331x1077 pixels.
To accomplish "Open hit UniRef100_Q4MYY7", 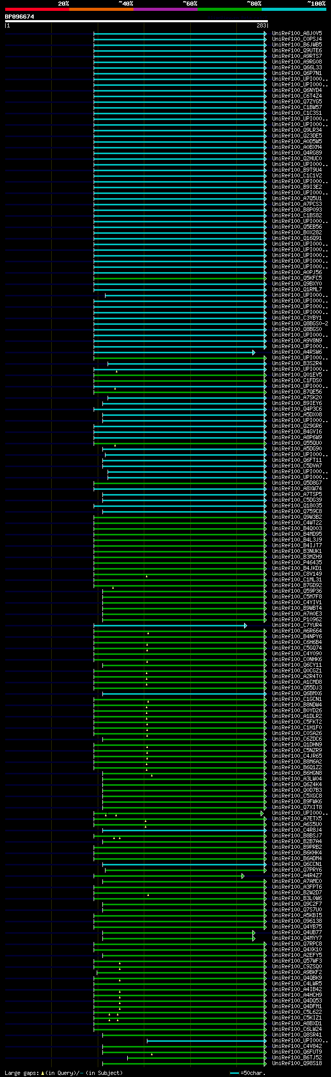I will click(x=297, y=938).
